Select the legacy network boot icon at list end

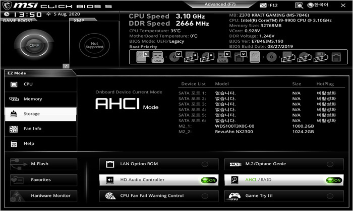point(336,57)
